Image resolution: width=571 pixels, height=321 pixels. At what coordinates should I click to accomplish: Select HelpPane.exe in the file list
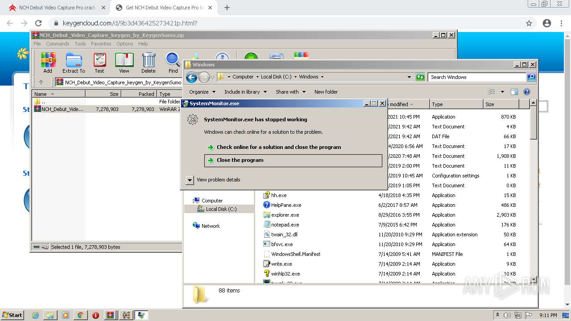(x=286, y=205)
